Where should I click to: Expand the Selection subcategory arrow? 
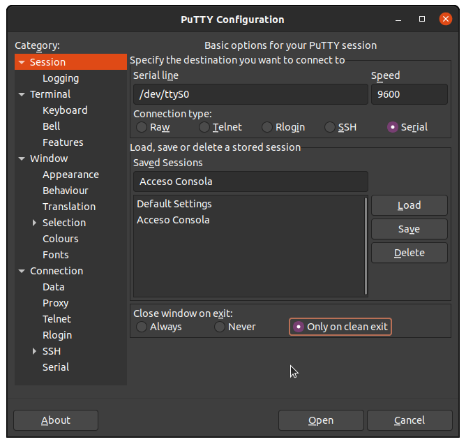(34, 223)
